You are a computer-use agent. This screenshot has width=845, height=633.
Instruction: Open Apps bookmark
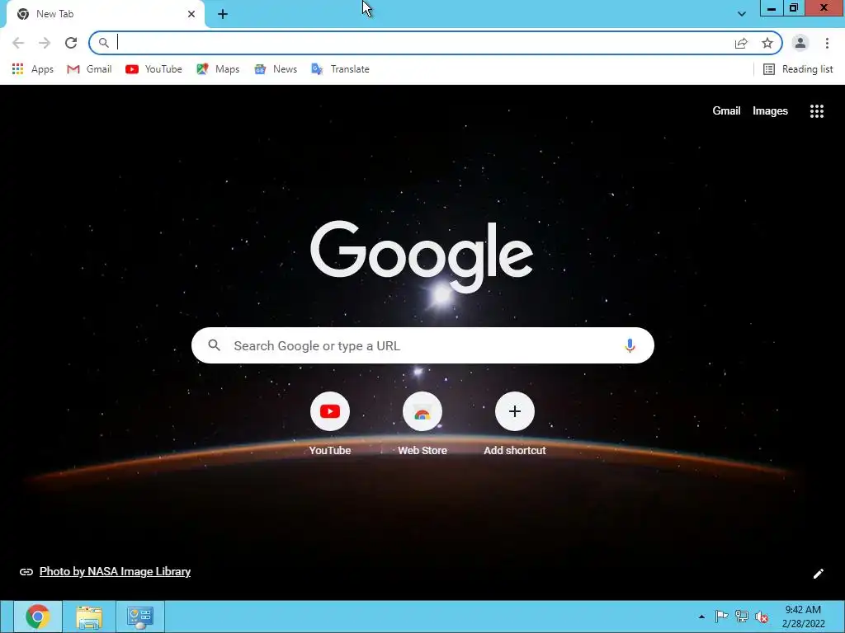click(33, 69)
